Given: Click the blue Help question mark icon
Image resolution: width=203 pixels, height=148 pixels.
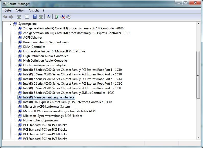Looking at the screenshot, I should pyautogui.click(x=35, y=17).
